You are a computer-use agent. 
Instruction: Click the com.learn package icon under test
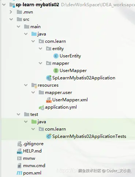coord(41,129)
